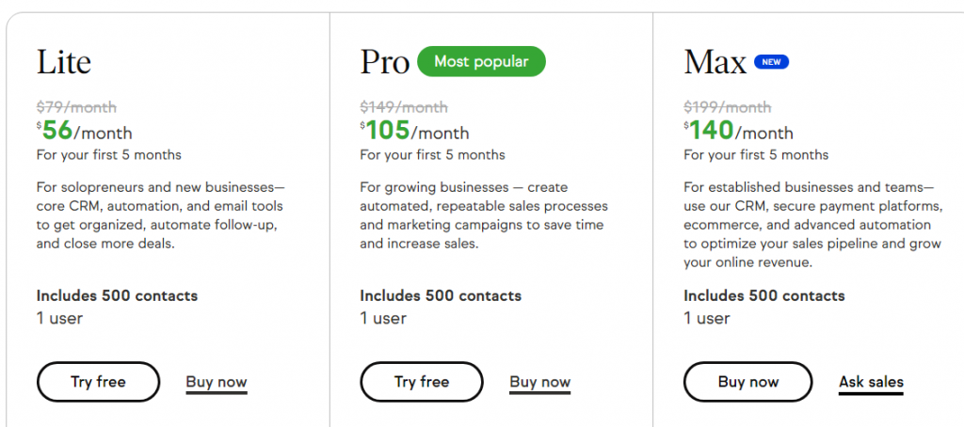Open the Buy now link under Pro

coord(540,382)
